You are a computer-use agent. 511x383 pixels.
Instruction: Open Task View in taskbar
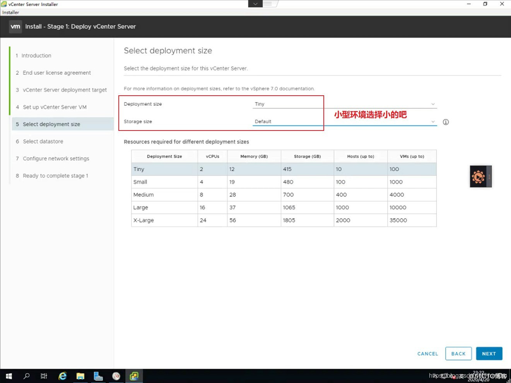tap(44, 376)
